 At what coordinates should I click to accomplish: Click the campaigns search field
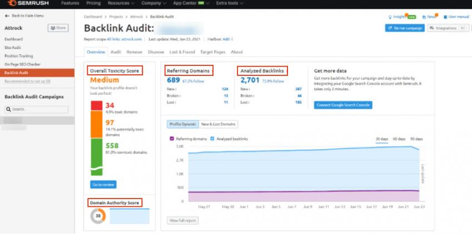click(x=37, y=109)
